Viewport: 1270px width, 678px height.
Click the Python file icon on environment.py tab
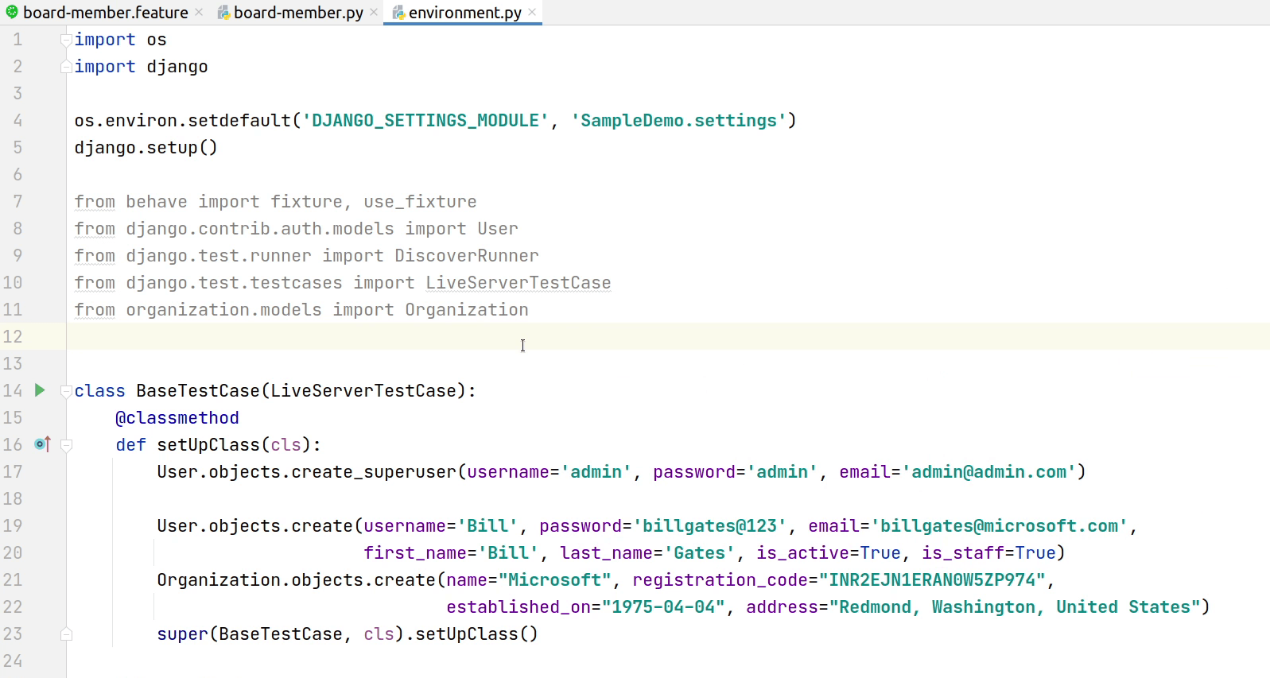coord(398,13)
